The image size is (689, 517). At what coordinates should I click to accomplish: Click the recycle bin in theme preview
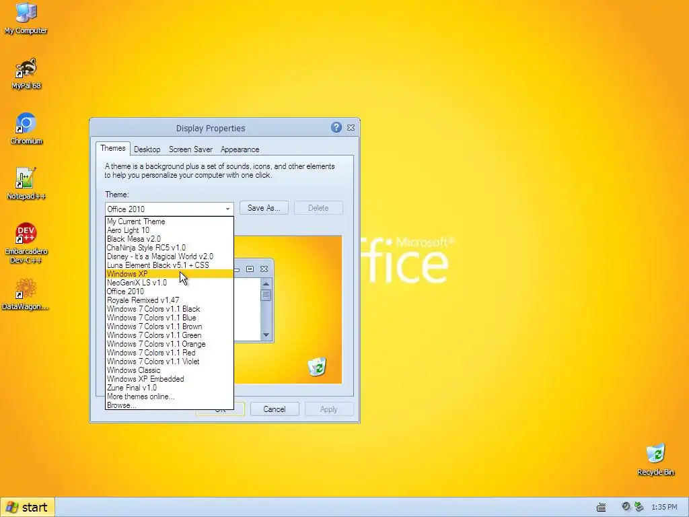(x=318, y=367)
